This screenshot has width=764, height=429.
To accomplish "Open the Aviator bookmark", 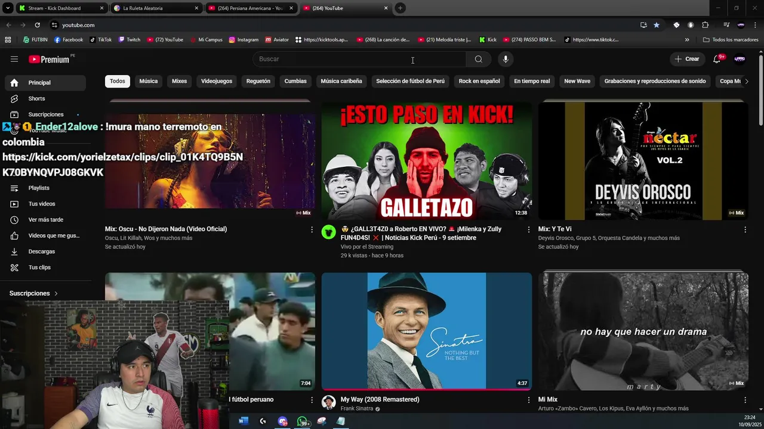I will tap(277, 40).
